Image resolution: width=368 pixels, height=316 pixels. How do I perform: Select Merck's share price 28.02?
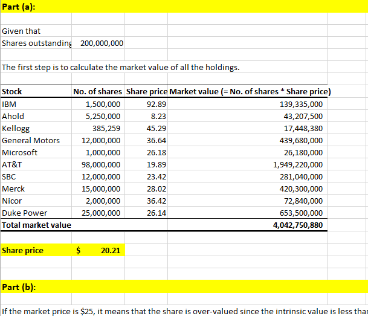click(157, 189)
